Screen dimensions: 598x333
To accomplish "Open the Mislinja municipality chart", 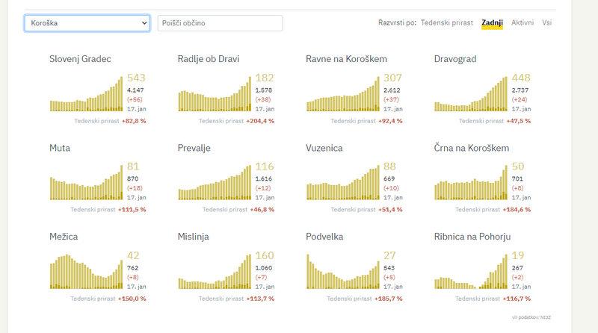I will (215, 273).
